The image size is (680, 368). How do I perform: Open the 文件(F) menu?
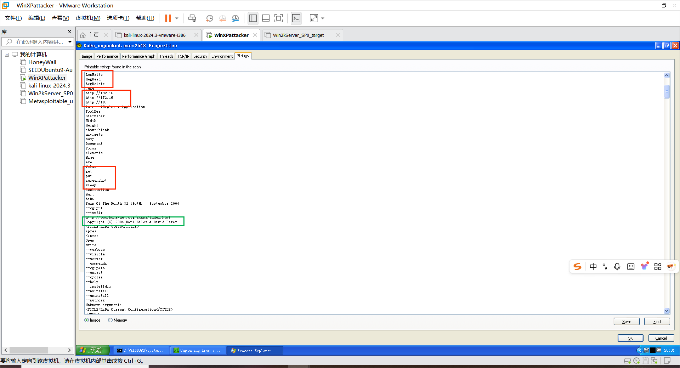coord(13,18)
